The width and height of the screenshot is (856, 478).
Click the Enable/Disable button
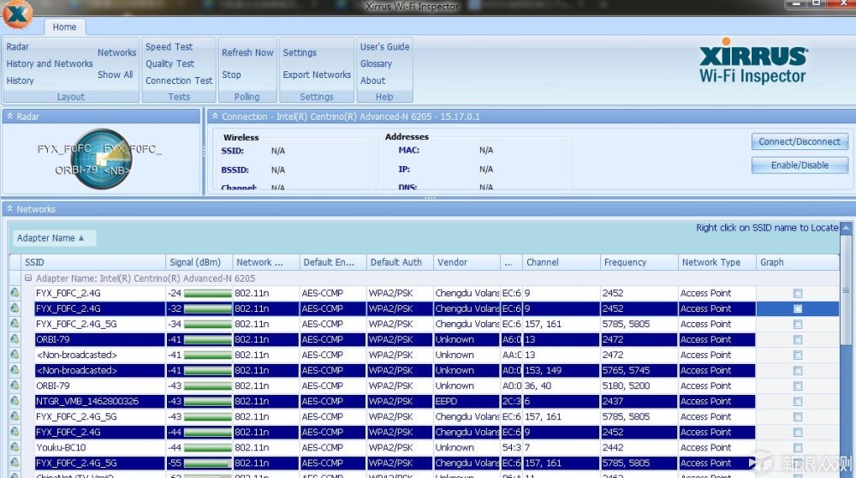[800, 165]
